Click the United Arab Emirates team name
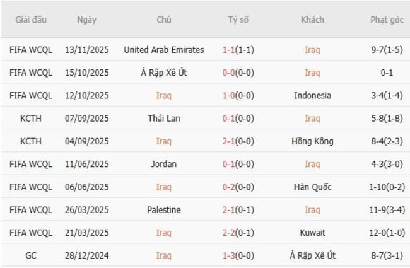The height and width of the screenshot is (268, 410). (164, 50)
